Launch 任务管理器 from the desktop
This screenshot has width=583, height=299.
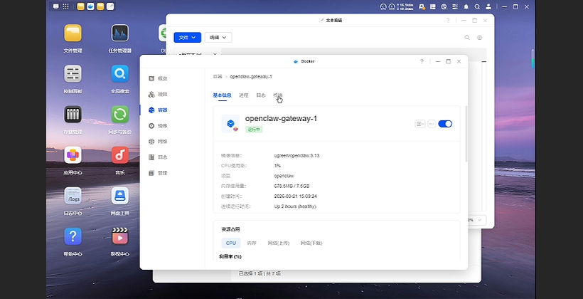tap(120, 33)
